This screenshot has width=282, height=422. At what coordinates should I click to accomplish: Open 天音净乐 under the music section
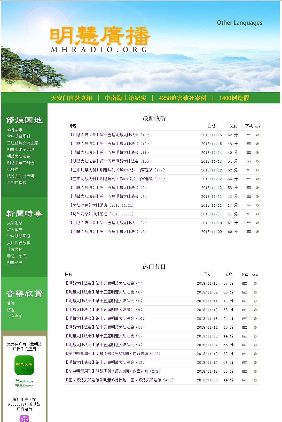click(15, 316)
